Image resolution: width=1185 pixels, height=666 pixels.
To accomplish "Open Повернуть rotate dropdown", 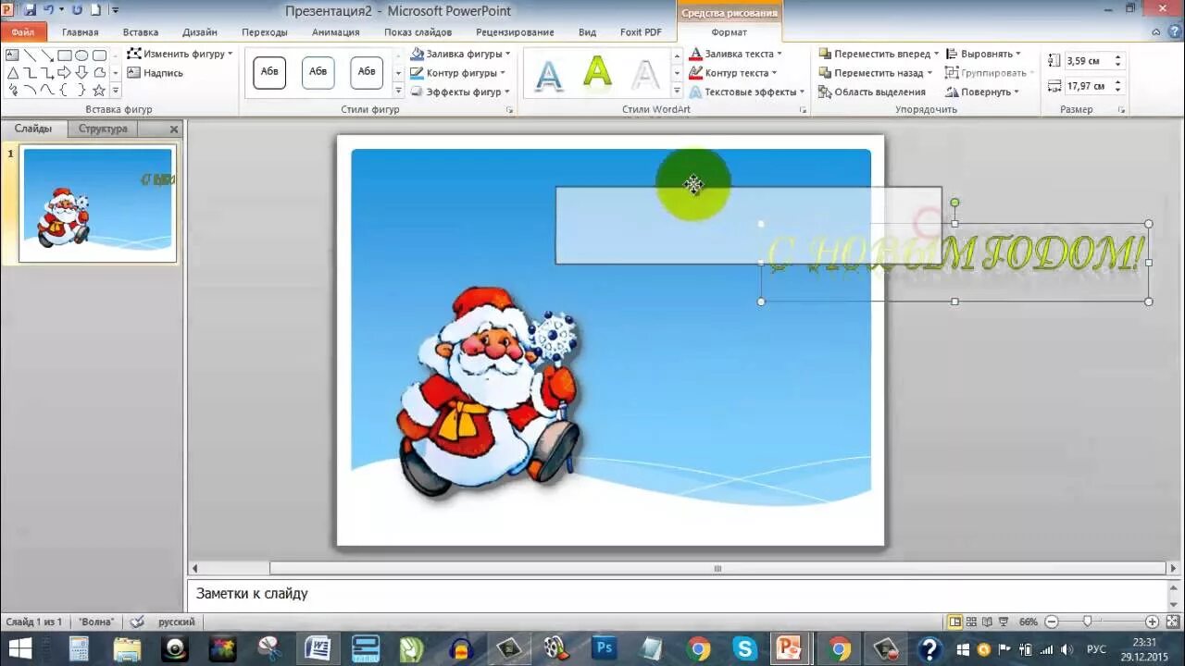I will click(982, 92).
